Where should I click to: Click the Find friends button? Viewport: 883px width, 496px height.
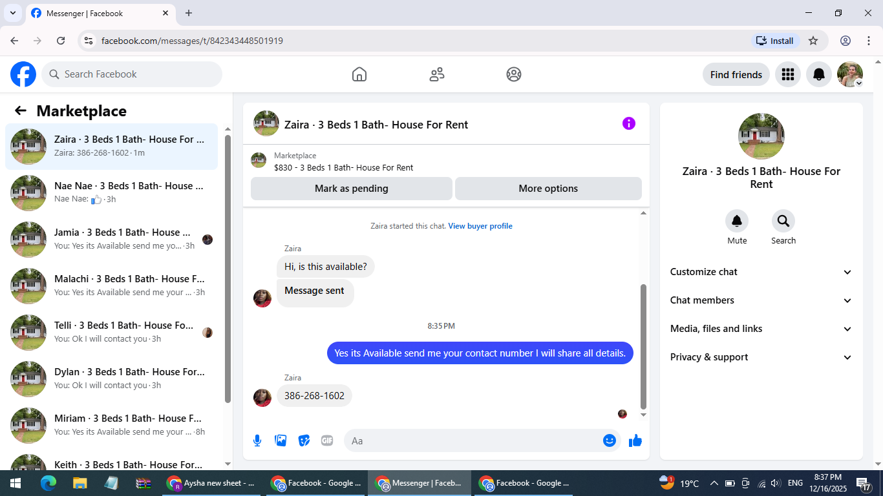(736, 74)
